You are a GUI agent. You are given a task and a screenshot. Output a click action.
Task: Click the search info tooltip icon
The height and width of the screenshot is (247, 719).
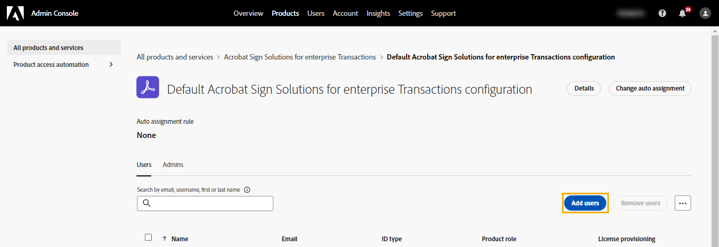(247, 190)
